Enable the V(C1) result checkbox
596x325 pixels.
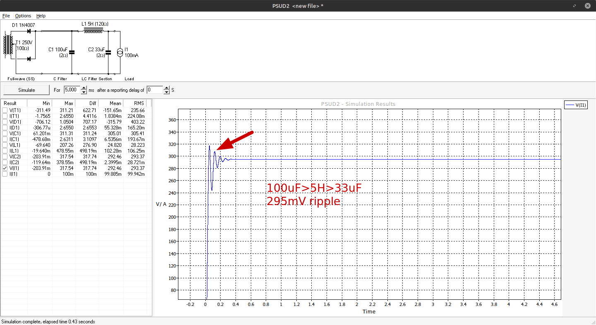coord(5,134)
